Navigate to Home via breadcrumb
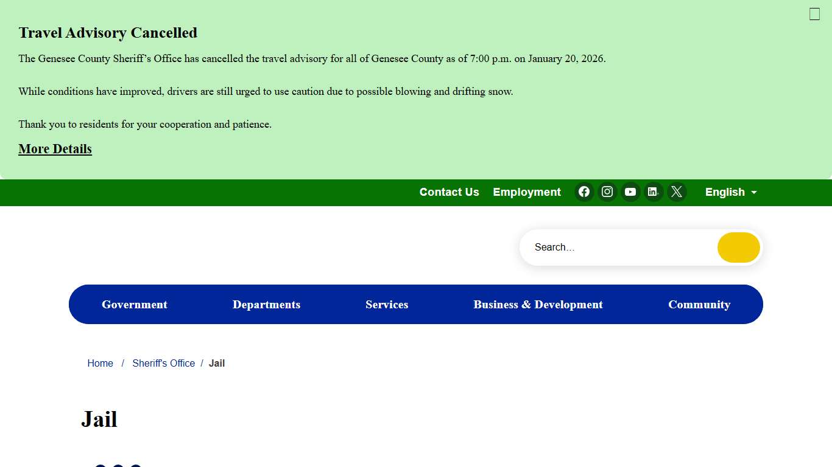This screenshot has width=832, height=467. 100,363
